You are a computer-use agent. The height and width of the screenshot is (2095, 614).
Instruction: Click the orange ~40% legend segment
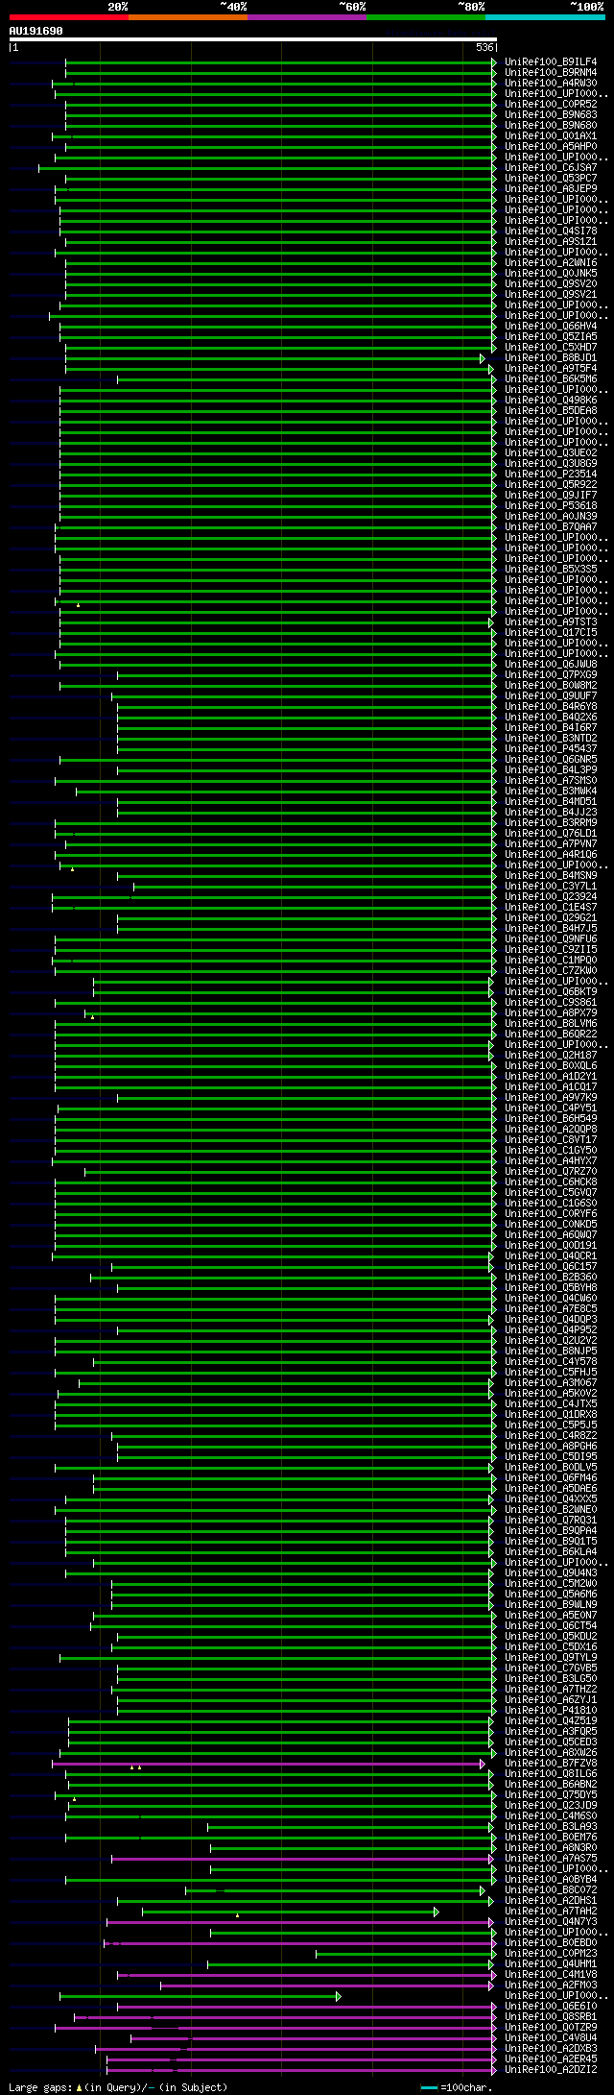tap(187, 17)
